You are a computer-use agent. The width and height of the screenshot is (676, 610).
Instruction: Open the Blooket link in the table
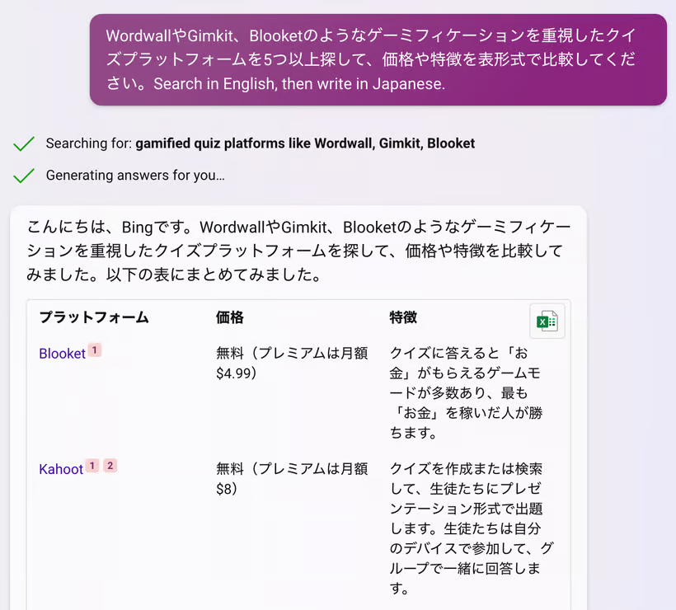[62, 354]
